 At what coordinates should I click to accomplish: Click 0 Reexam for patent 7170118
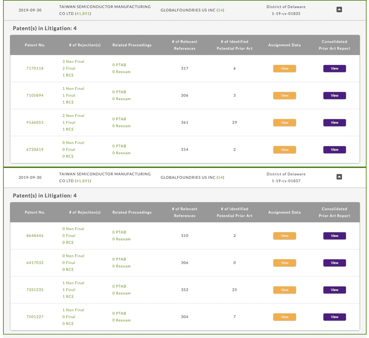pos(121,72)
